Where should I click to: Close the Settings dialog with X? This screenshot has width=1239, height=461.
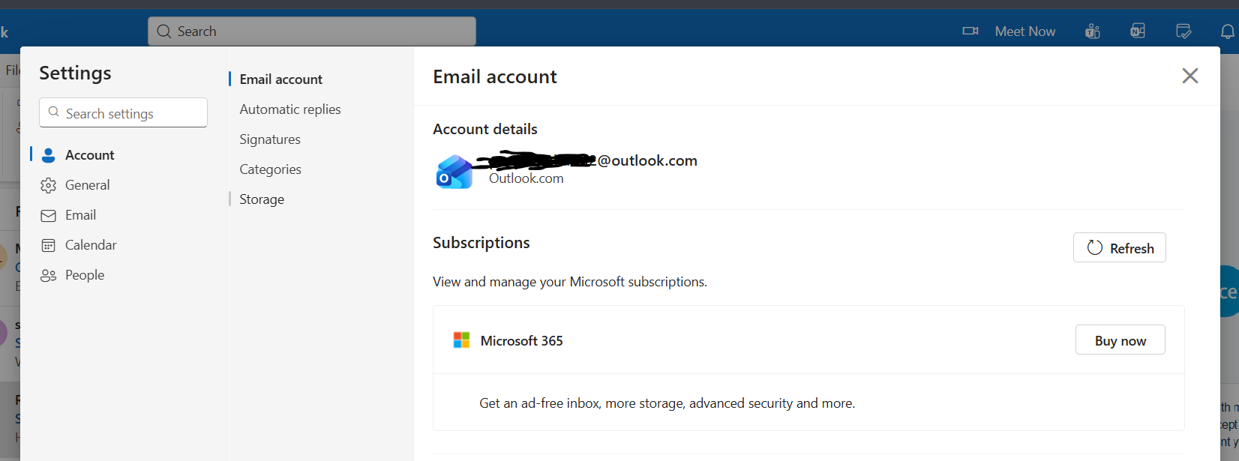click(x=1190, y=76)
